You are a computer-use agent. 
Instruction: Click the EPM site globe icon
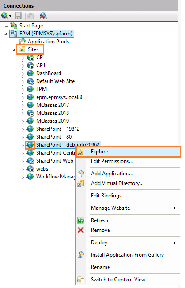point(30,89)
